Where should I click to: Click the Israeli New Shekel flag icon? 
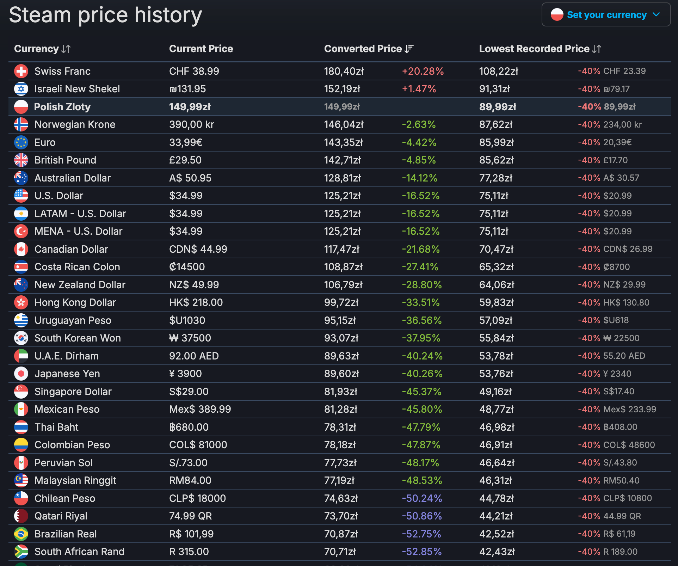(21, 89)
